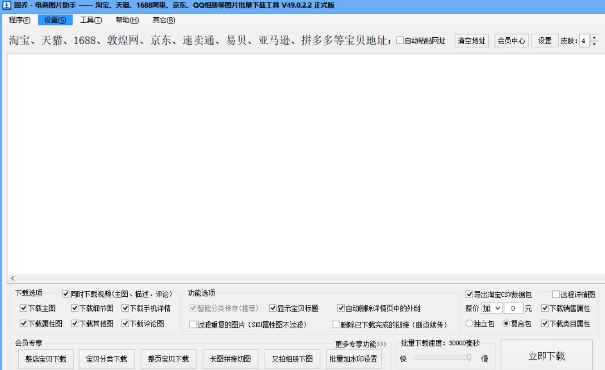The height and width of the screenshot is (370, 605).
Task: Click the 设置 button beside 会员中心
Action: (x=545, y=41)
